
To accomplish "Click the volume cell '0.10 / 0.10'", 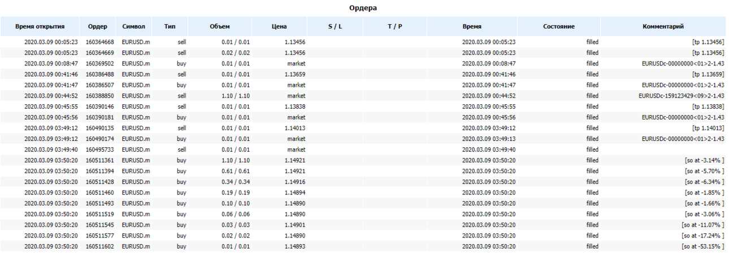I will [236, 203].
